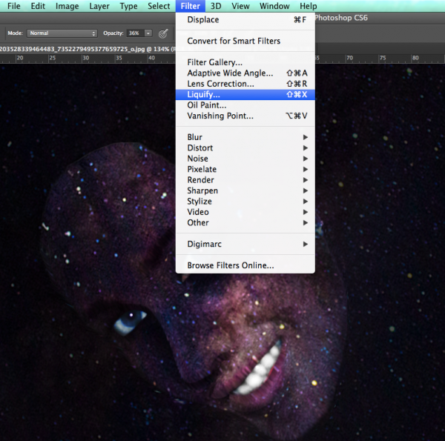Open the Layer menu in the menu bar
The height and width of the screenshot is (441, 445).
coord(99,7)
